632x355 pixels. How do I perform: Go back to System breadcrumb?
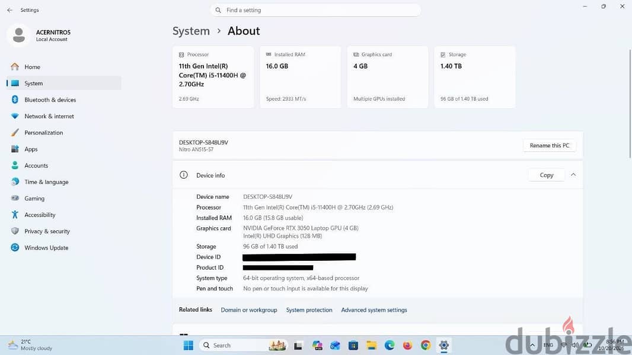tap(191, 31)
